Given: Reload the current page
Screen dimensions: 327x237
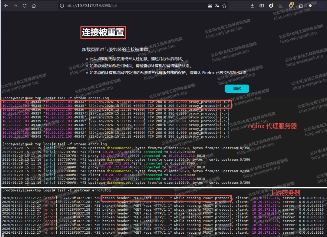Looking at the screenshot, I should [x=25, y=6].
